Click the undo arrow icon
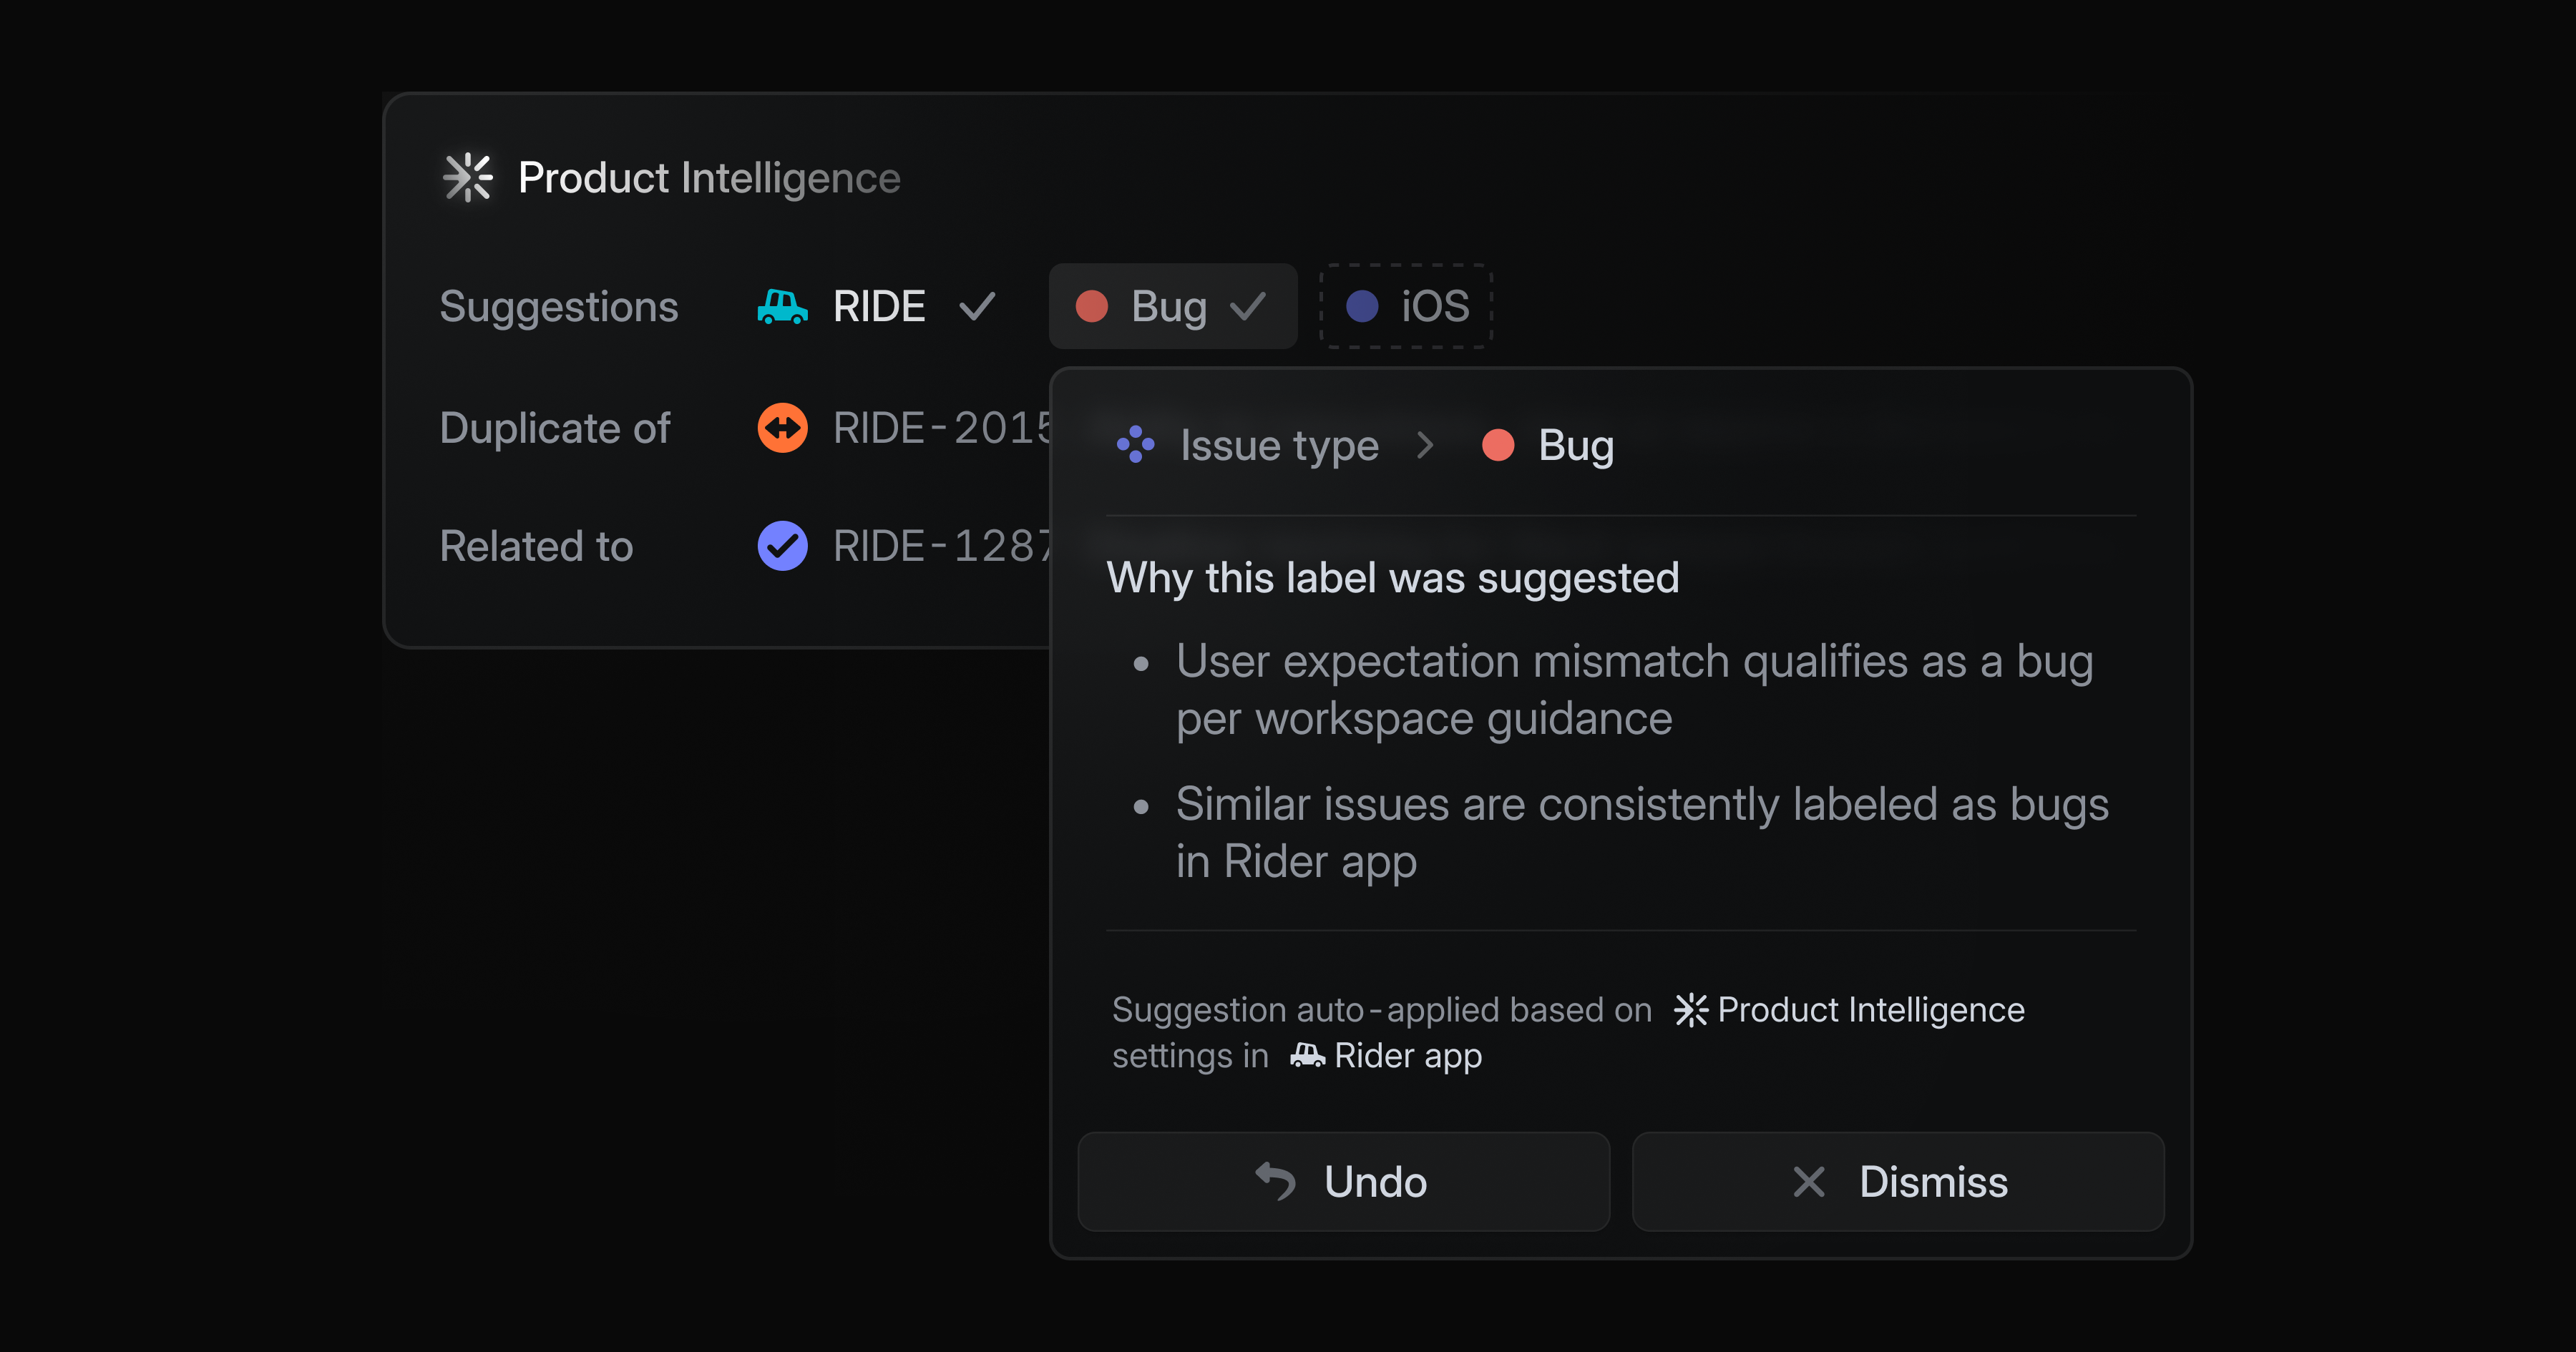 pyautogui.click(x=1275, y=1181)
